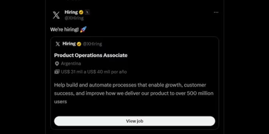Open the @XHiring handle under account name
Viewport: 269px width, 134px height.
[x=74, y=18]
